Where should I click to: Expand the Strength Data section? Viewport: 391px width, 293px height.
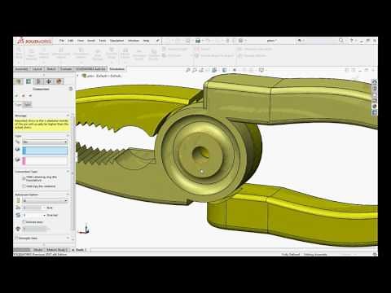[x=68, y=238]
